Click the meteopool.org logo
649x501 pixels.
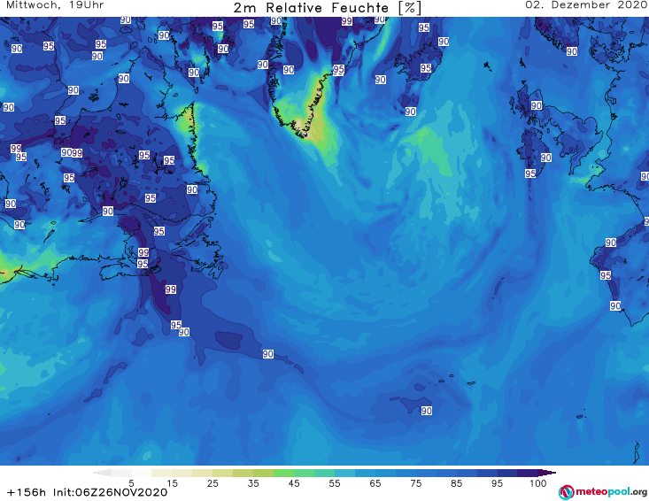(603, 492)
